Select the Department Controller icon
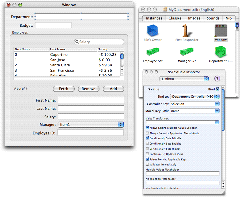 tap(221, 52)
